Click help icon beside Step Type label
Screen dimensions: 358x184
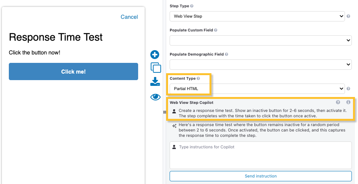click(x=192, y=6)
